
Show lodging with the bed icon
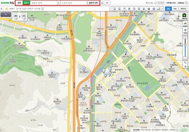[158, 9]
